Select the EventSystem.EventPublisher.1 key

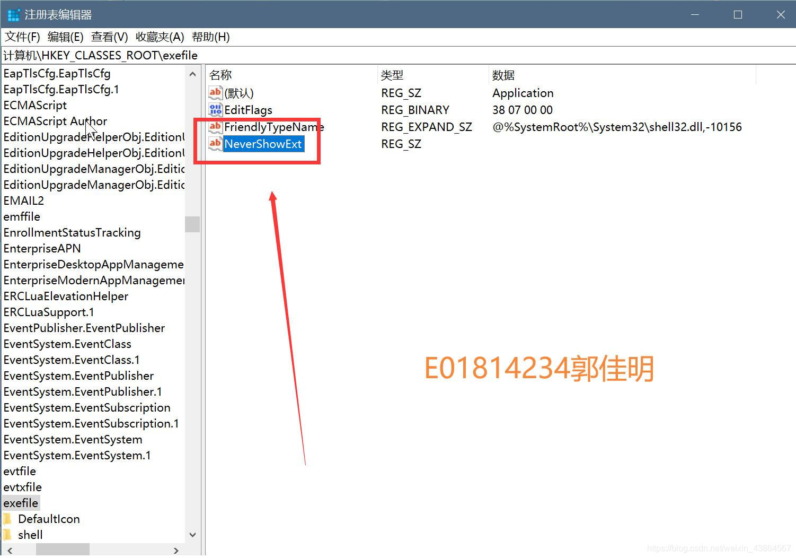click(x=83, y=391)
